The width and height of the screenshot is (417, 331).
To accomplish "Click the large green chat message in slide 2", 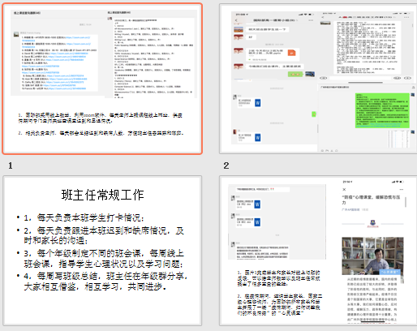I will tap(382, 110).
